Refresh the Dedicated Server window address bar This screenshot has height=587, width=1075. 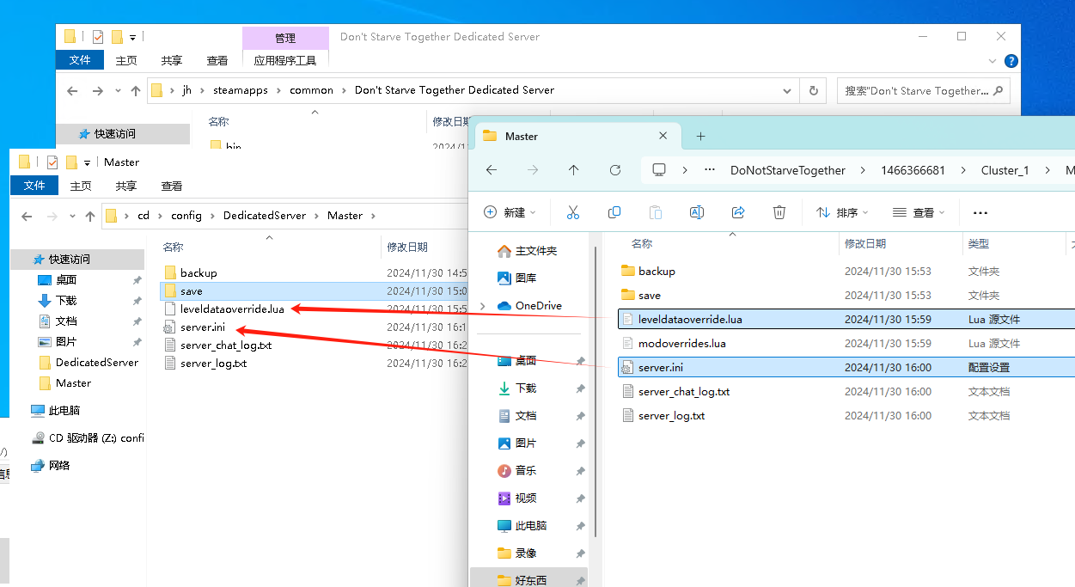(813, 90)
